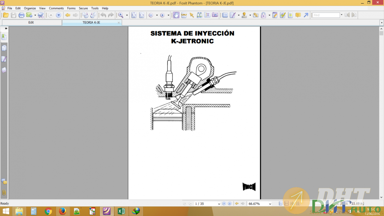Open the Comments panel icon in sidebar
The width and height of the screenshot is (384, 216).
[4, 182]
